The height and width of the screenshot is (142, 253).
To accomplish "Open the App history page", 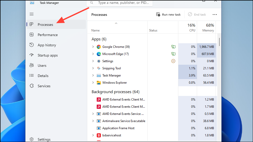I will pyautogui.click(x=56, y=45).
